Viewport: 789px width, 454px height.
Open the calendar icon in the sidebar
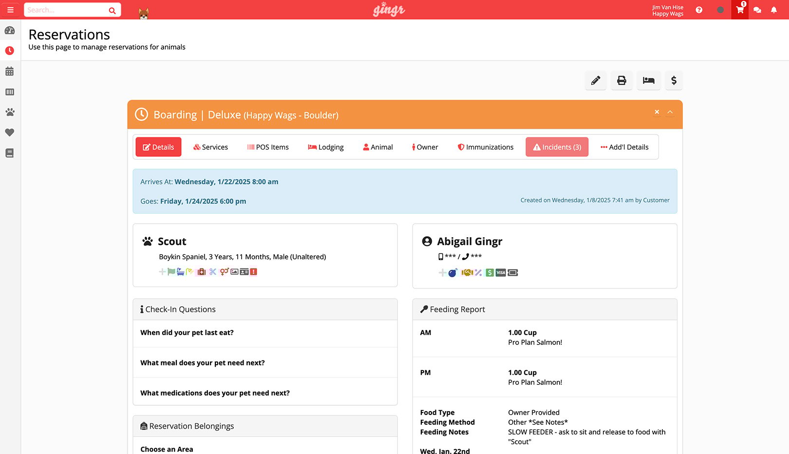click(x=10, y=71)
